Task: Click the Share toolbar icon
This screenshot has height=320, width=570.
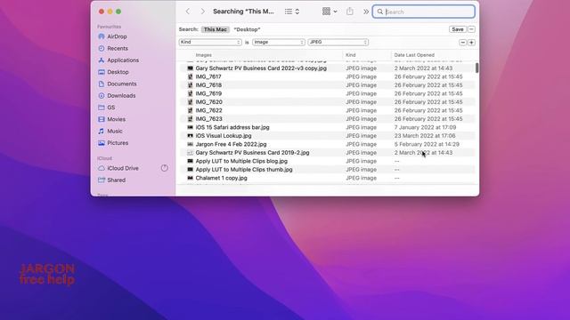Action: (x=350, y=12)
